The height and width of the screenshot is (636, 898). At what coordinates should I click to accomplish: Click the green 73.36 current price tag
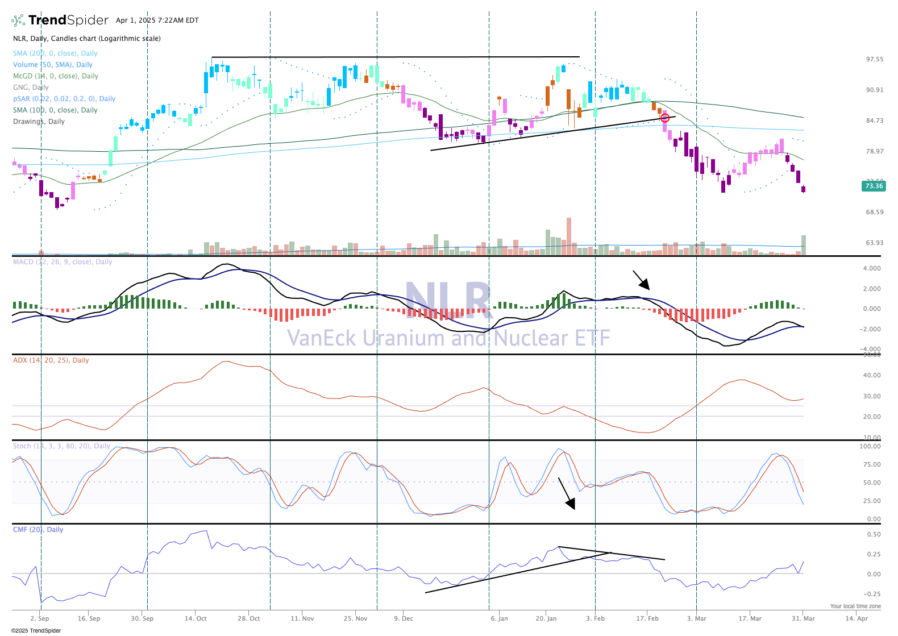point(873,186)
